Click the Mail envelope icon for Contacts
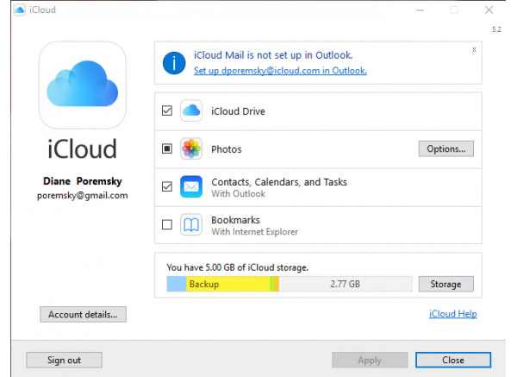 pos(191,186)
